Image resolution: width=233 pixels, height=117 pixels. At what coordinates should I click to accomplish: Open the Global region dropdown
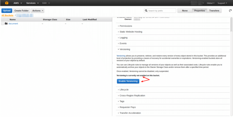pos(210,3)
